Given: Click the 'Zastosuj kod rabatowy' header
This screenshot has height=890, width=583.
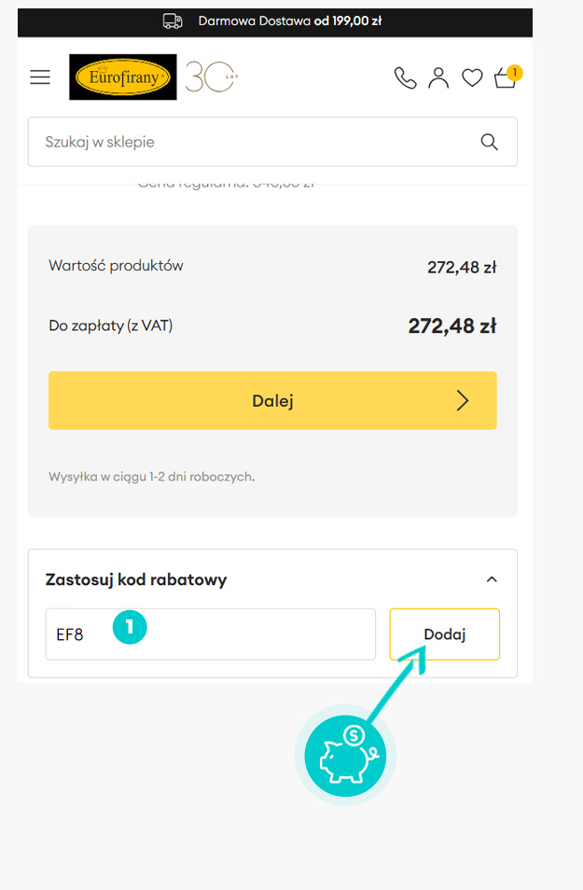Looking at the screenshot, I should tap(136, 579).
